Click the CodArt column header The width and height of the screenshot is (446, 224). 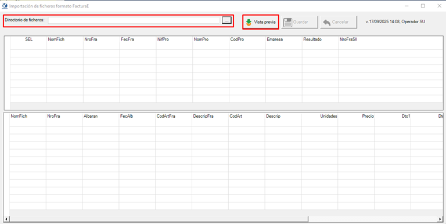point(247,116)
